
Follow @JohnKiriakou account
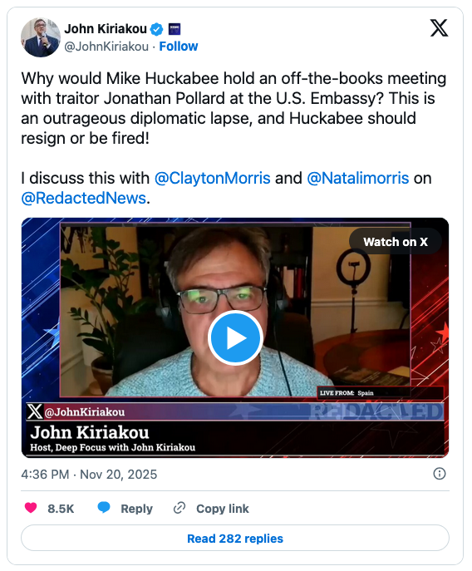click(179, 47)
